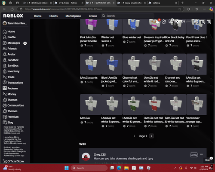Screen dimensions: 215x172
Task: Open Create in the top navigation
Action: tap(93, 16)
